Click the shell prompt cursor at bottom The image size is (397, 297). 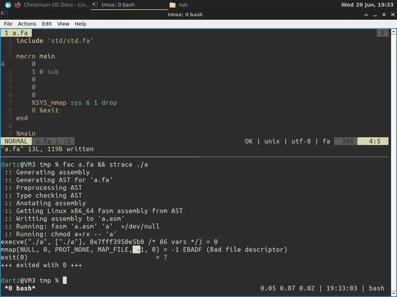[65, 280]
